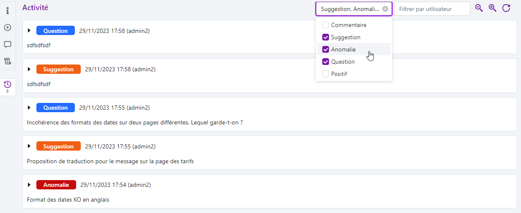Refresh the activity list
Viewport: 521px width, 213px height.
pyautogui.click(x=506, y=8)
